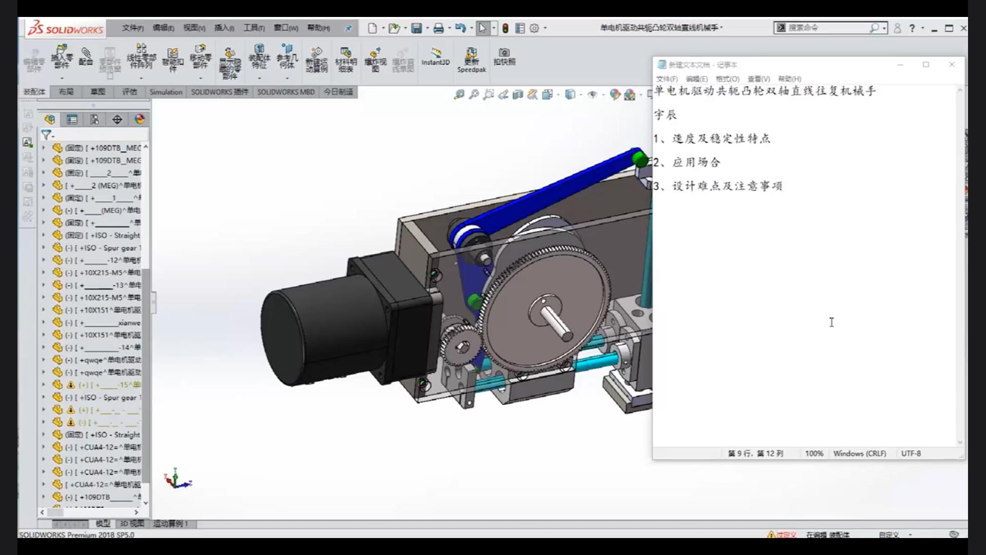Image resolution: width=986 pixels, height=555 pixels.
Task: Click the feature tree horizontal scrollbar right arrow
Action: 136,512
